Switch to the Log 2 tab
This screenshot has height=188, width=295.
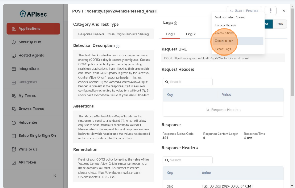pos(190,34)
